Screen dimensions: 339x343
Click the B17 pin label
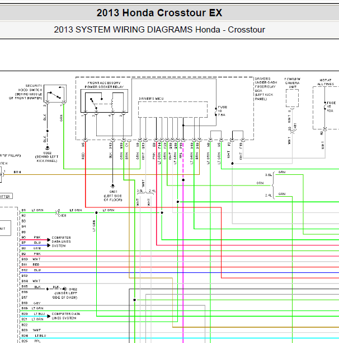click(x=25, y=298)
